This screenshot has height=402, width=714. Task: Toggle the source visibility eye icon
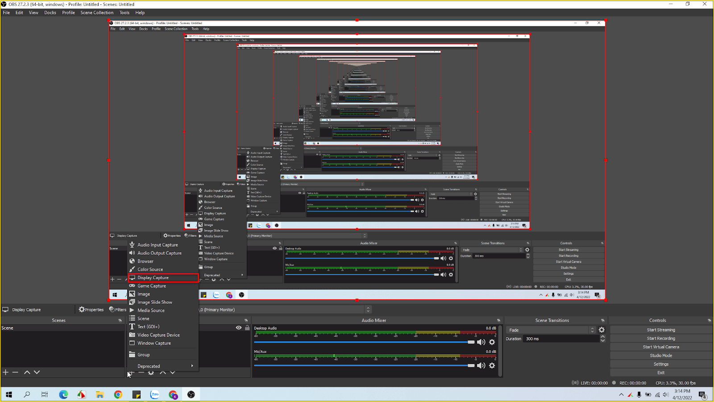click(x=239, y=328)
